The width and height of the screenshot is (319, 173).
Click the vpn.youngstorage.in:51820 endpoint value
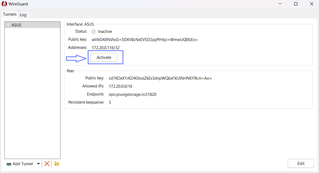click(133, 94)
